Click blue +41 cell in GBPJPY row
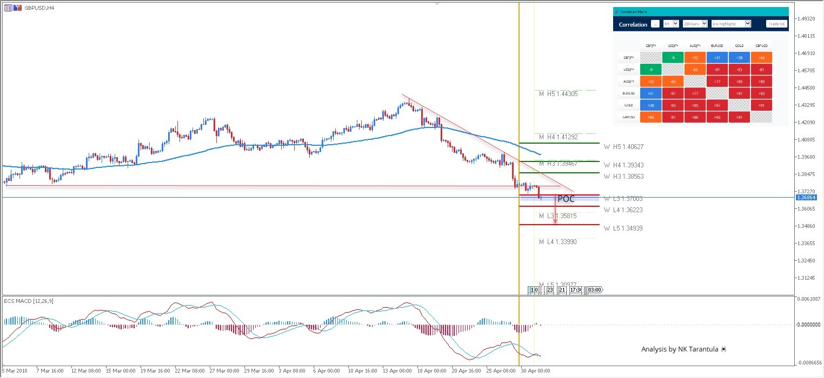This screenshot has width=824, height=378. [x=717, y=57]
